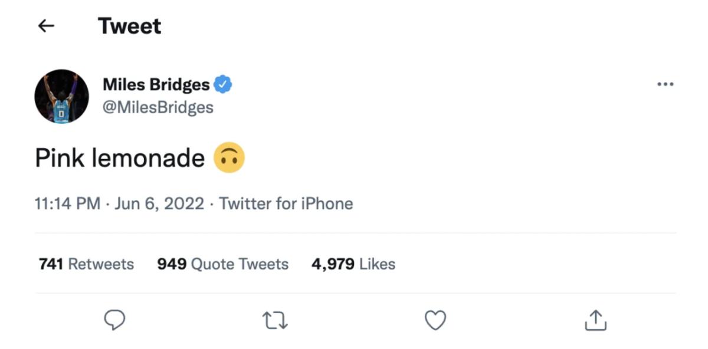Open the reply speech bubble icon
The image size is (708, 349).
(x=114, y=320)
